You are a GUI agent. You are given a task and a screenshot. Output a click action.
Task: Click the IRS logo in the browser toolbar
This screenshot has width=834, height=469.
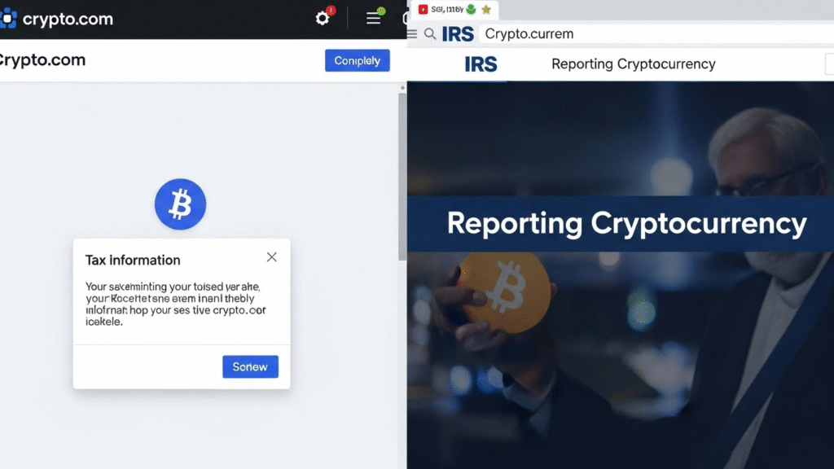458,34
